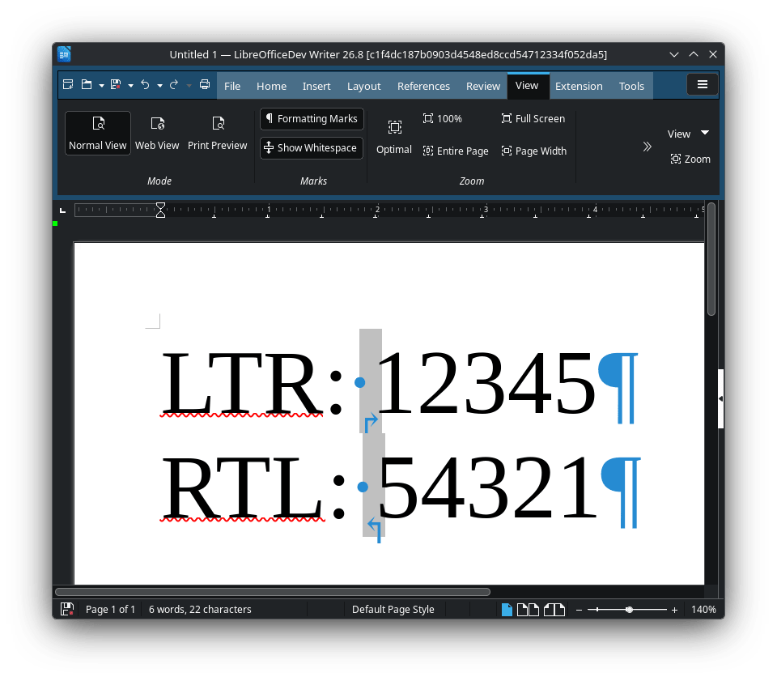Open the Zoom dialog button
Screen dimensions: 777x681
(690, 159)
